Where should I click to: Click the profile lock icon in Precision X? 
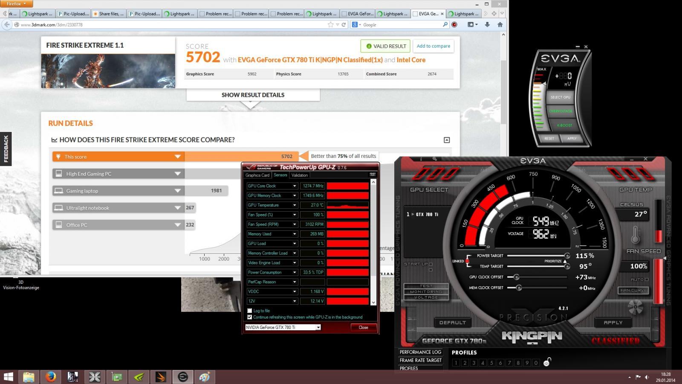pos(547,362)
